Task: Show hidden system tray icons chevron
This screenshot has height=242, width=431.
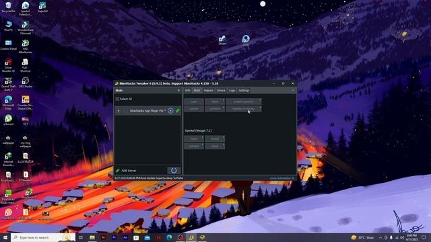Action: click(x=380, y=237)
